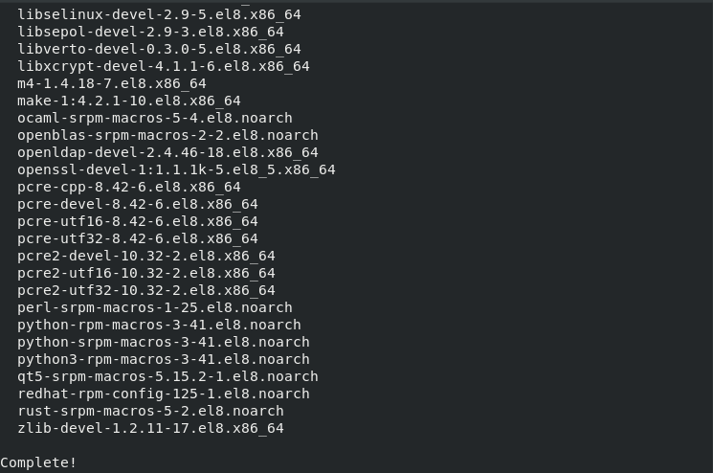The height and width of the screenshot is (473, 713).
Task: Click zlib-devel-1.2.11-17 package line
Action: [150, 428]
